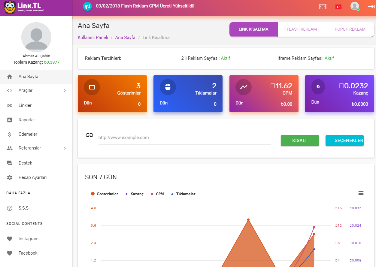376x269 pixels.
Task: Toggle fullscreen mode icon in header
Action: click(323, 7)
